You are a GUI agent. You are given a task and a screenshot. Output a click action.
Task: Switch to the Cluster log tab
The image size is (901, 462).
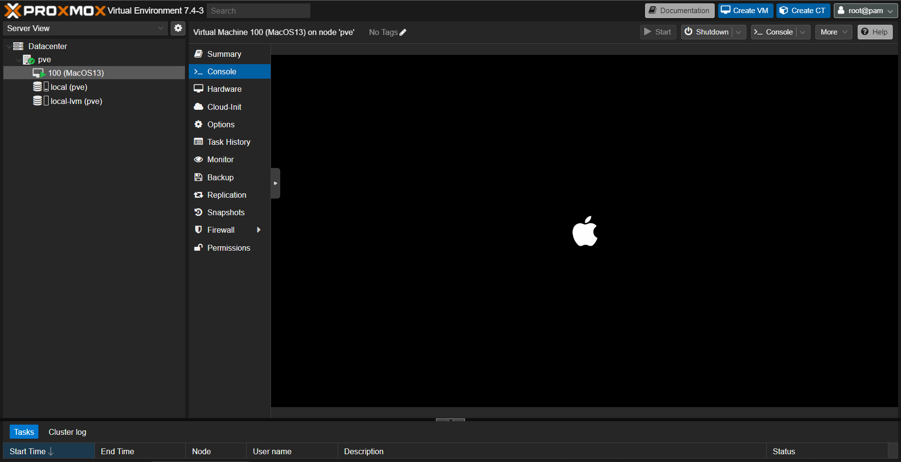click(67, 432)
